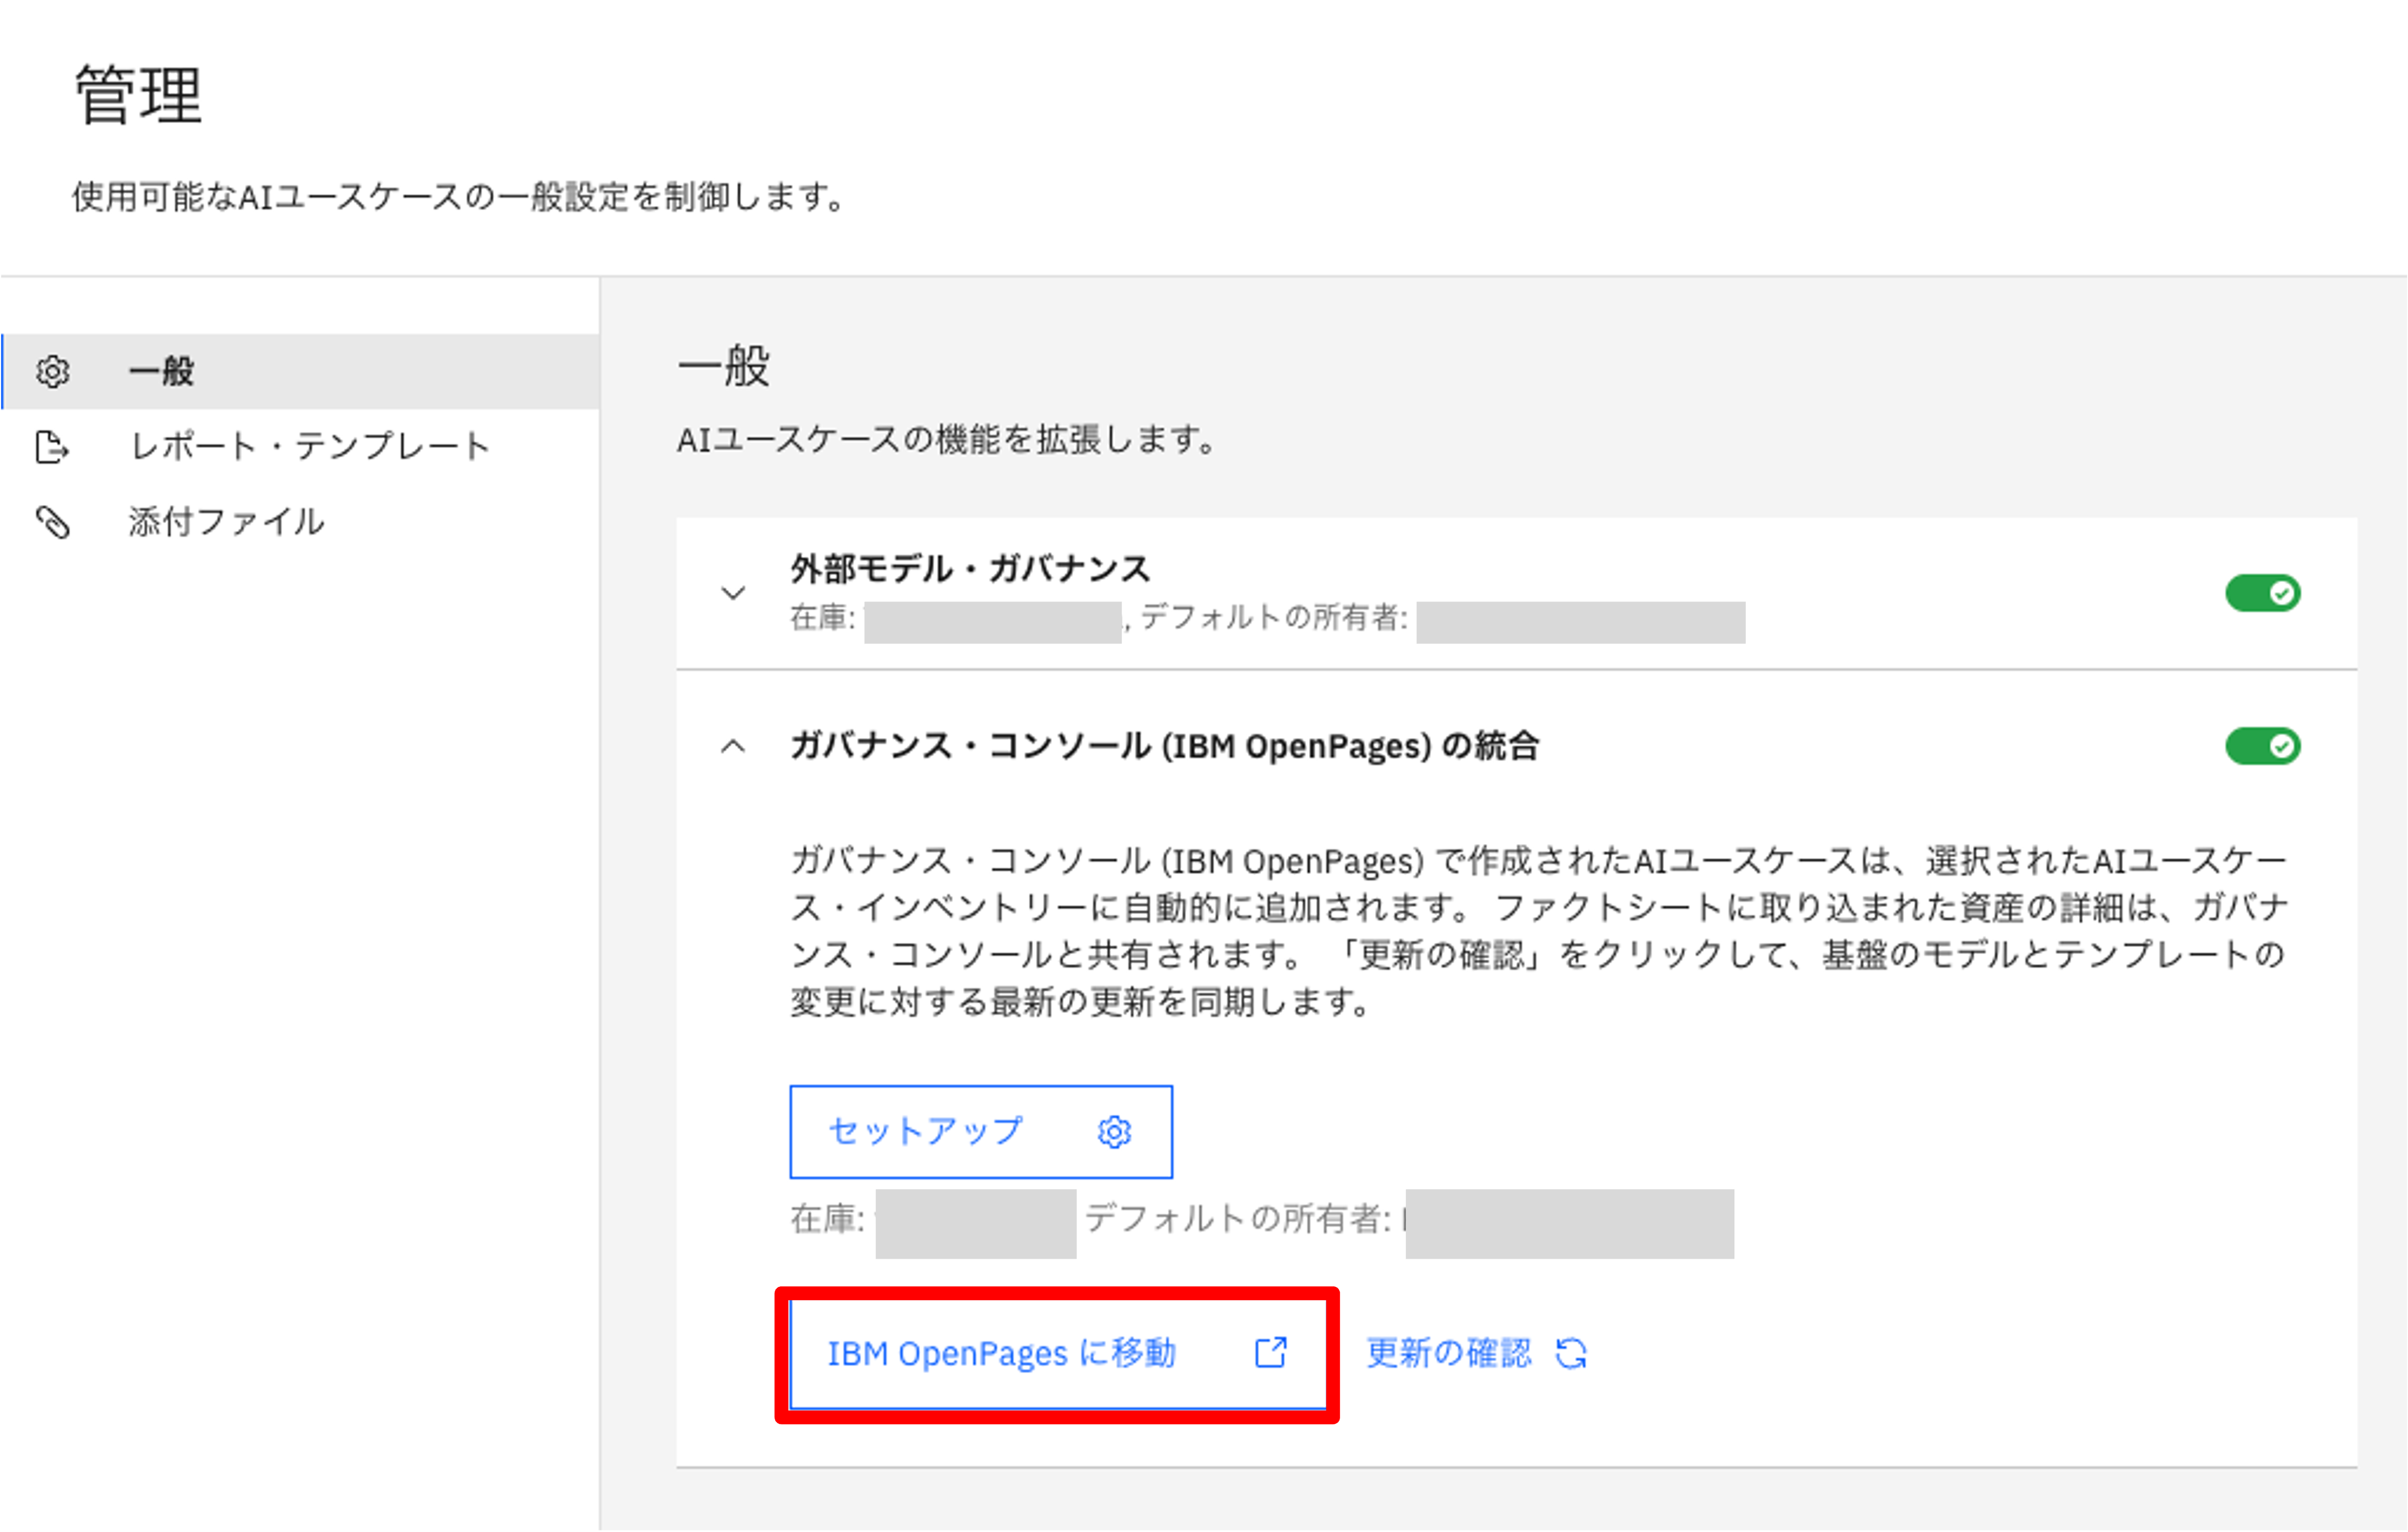Screen dimensions: 2408x1532
Task: Open the 添付ファイル sidebar item
Action: click(x=227, y=522)
